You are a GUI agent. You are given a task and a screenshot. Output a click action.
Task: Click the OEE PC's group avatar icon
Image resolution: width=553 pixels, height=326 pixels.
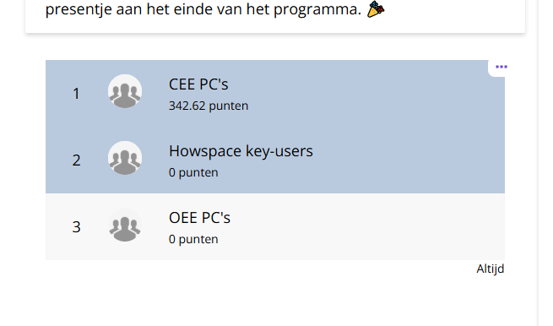125,225
